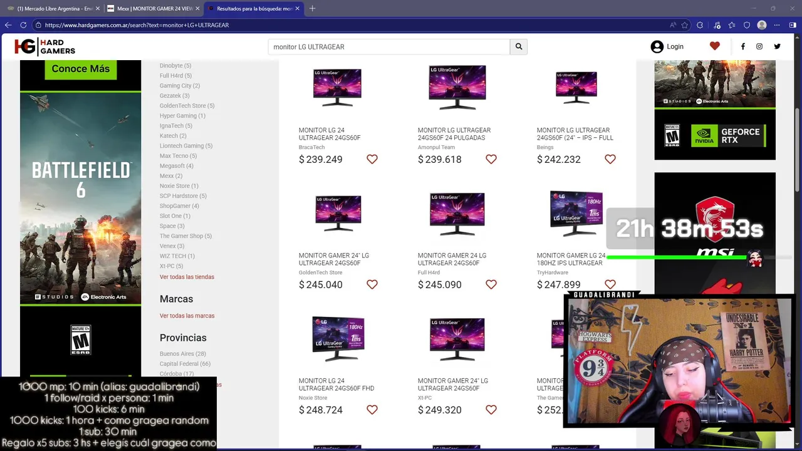
Task: Click the Battlefield 6 ad banner
Action: 81,199
